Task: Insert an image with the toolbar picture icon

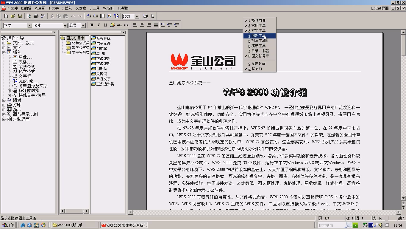Action: (109, 16)
